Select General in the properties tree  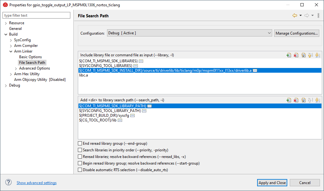coord(15,29)
